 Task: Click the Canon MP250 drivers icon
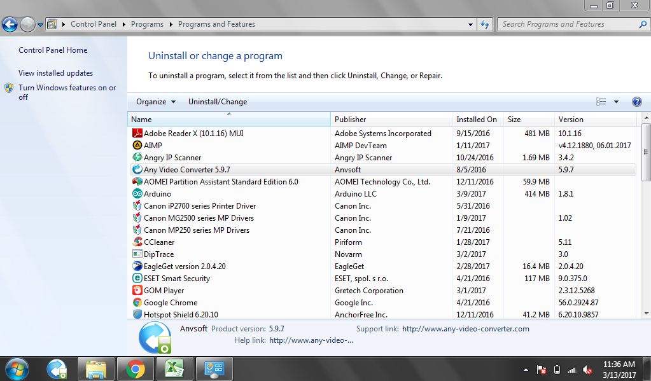[x=137, y=230]
